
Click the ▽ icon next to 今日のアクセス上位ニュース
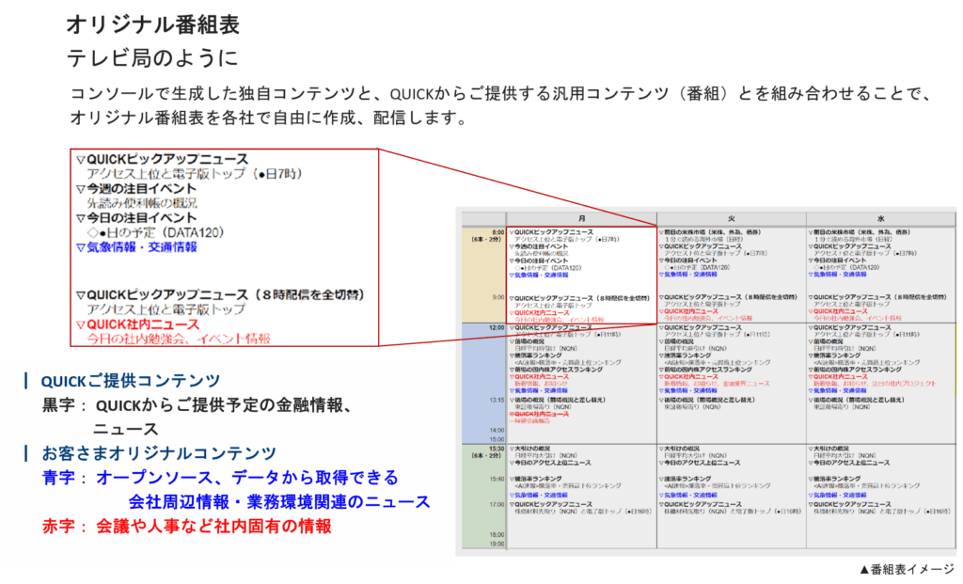(x=513, y=463)
